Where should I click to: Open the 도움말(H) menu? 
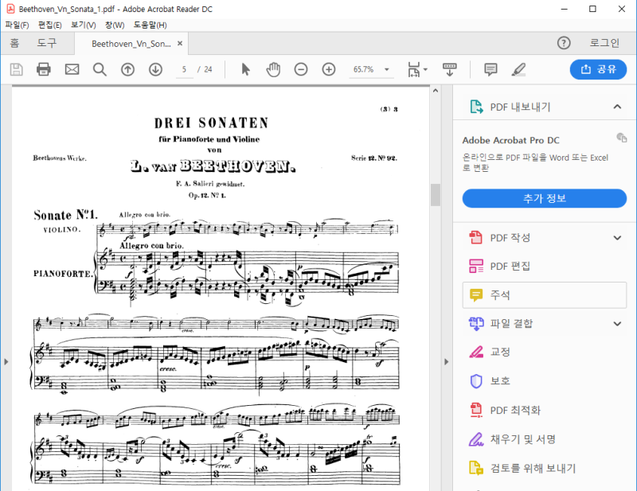click(150, 25)
